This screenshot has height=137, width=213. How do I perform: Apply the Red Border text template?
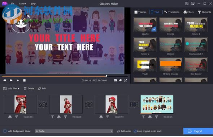pyautogui.click(x=196, y=65)
